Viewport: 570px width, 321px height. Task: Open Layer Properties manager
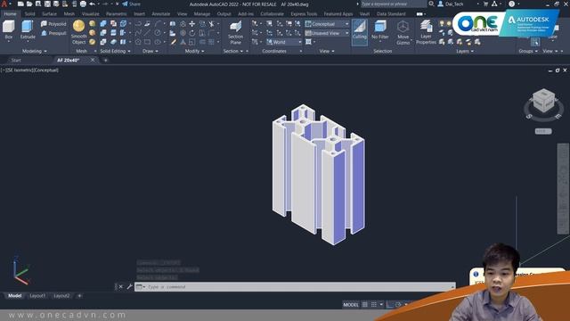tap(426, 32)
